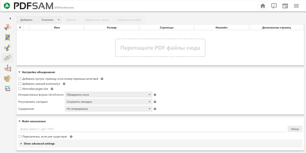Open the green-purple Alternate Mix tool icon
This screenshot has height=153, width=306.
click(x=7, y=37)
